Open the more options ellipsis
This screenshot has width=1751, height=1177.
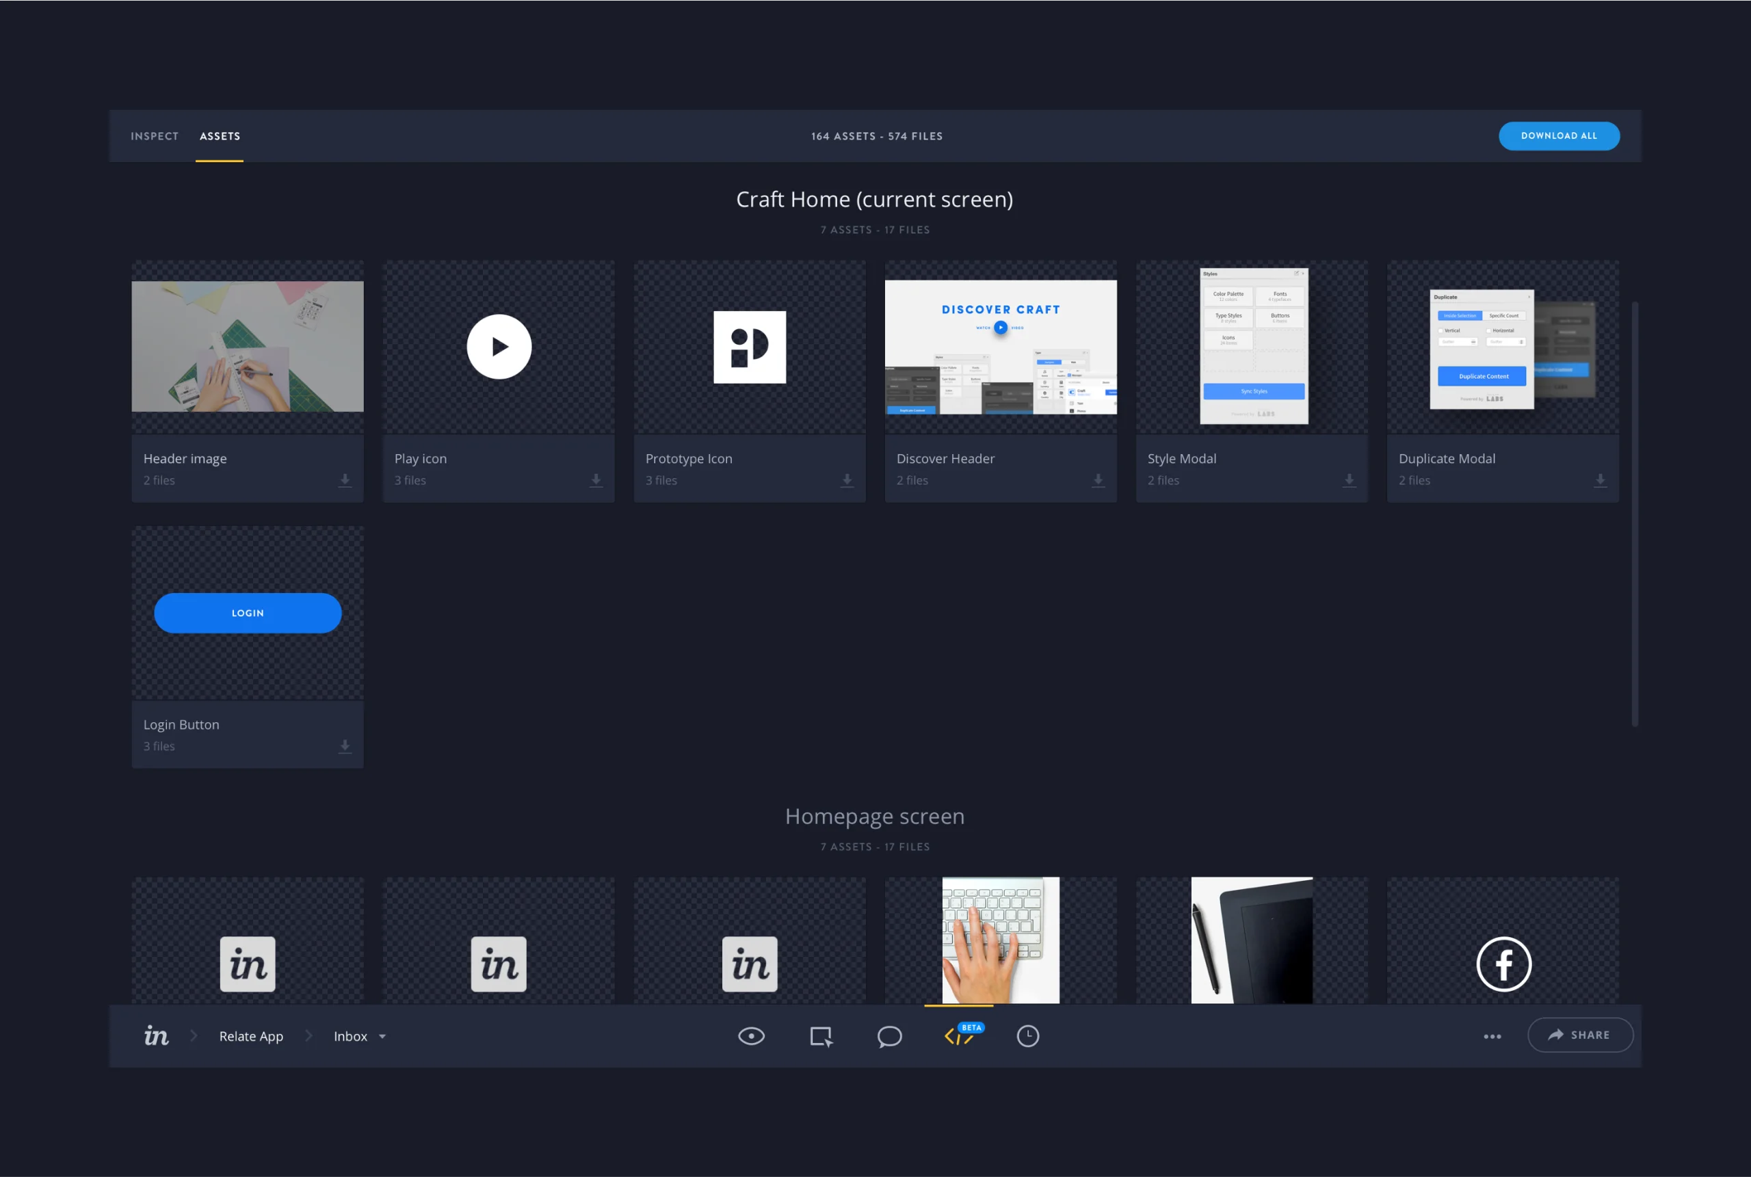1492,1036
